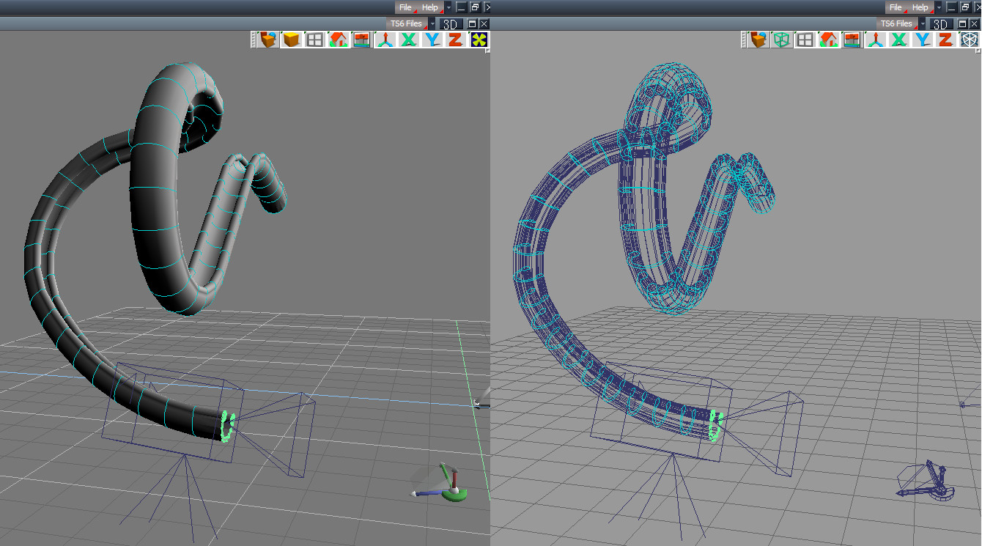Image resolution: width=982 pixels, height=546 pixels.
Task: Open the scene objects icon in left window
Action: coord(267,40)
